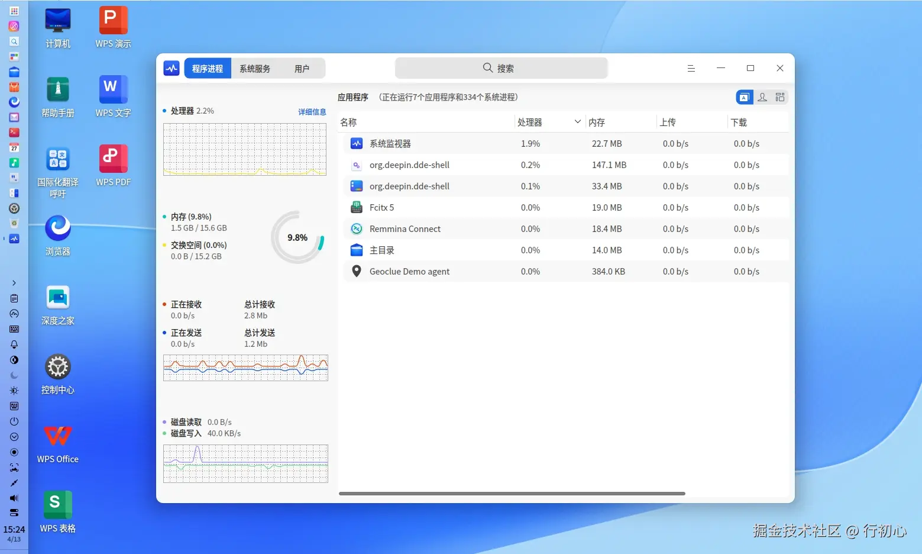Click the System Monitor logo in the title bar
Viewport: 922px width, 554px height.
[x=172, y=68]
